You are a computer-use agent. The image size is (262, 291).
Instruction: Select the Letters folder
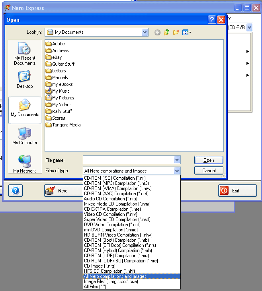pyautogui.click(x=56, y=71)
